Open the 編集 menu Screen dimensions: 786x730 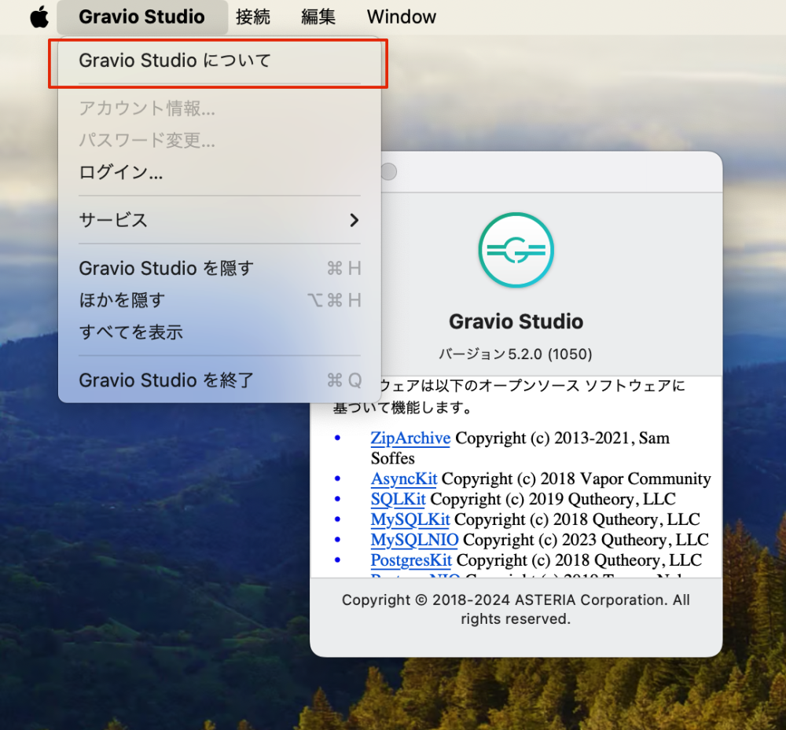318,17
